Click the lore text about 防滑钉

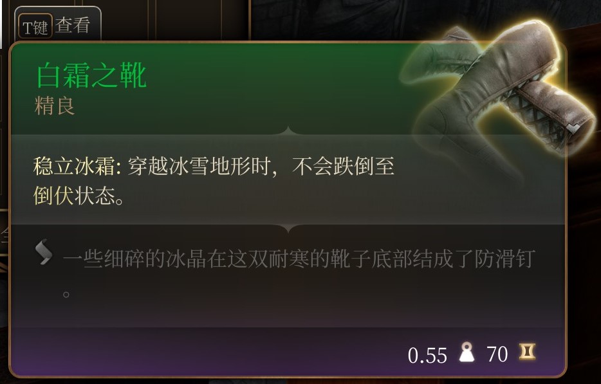pyautogui.click(x=299, y=259)
